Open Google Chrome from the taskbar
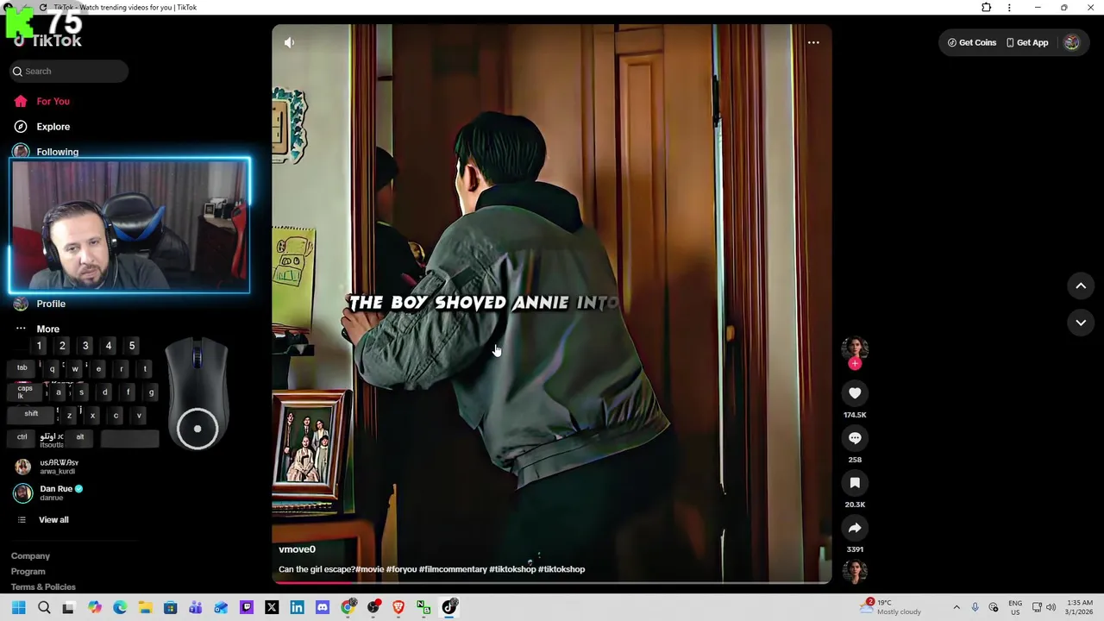The width and height of the screenshot is (1104, 621). [348, 607]
